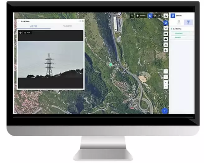Open the Auto quality dropdown in video
The width and height of the screenshot is (204, 163).
[28, 33]
